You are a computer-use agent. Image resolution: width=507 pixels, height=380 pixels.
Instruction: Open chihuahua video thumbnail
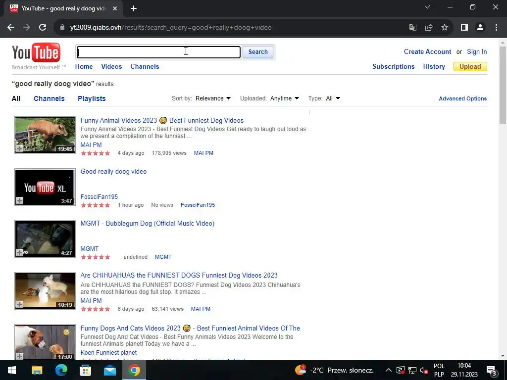[x=45, y=291]
